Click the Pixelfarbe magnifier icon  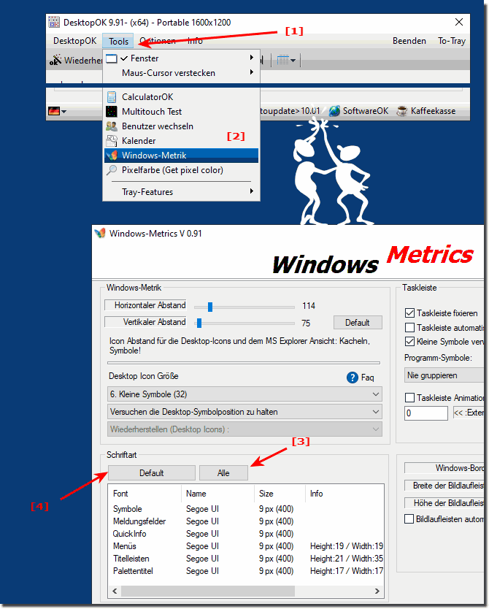coord(112,170)
